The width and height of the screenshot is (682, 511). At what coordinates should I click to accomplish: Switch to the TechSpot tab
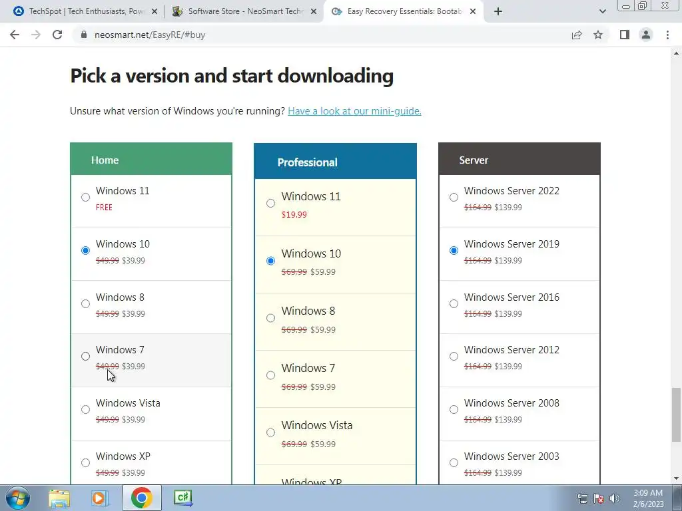pyautogui.click(x=85, y=11)
